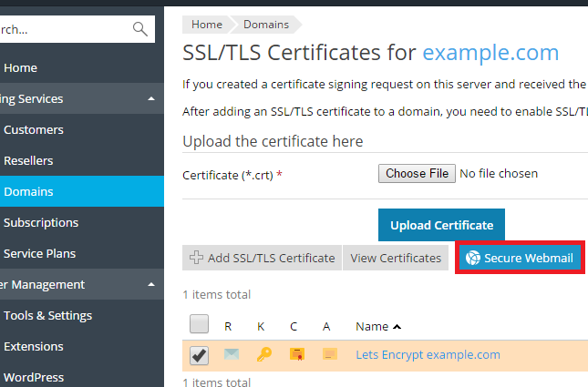The height and width of the screenshot is (387, 588).
Task: Click the CA certificate icon in row
Action: click(328, 354)
